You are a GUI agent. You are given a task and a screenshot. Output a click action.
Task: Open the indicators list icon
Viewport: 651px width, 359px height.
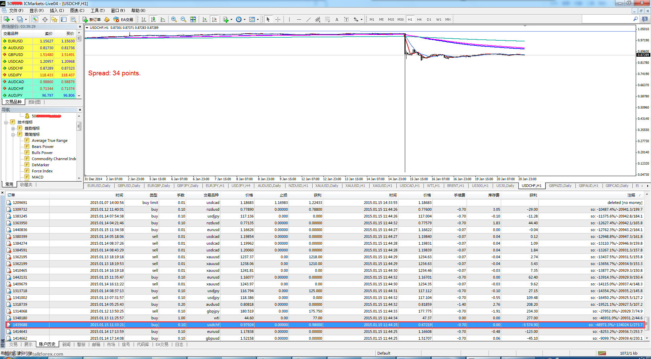coord(226,19)
